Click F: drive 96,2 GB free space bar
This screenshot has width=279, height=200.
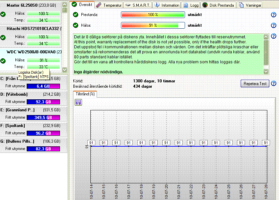coord(43,133)
